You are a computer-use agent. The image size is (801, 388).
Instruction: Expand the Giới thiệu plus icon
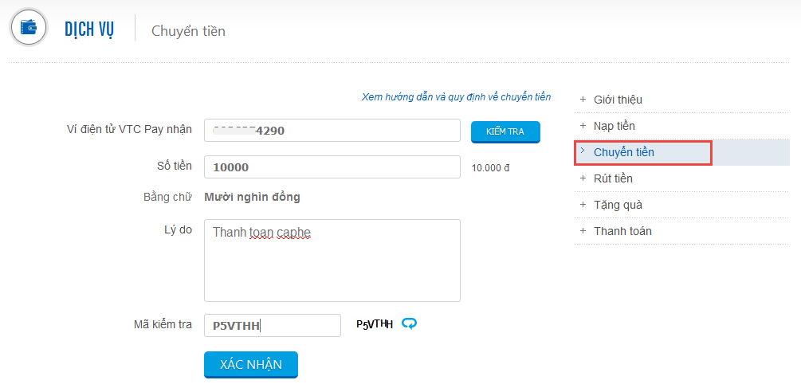coord(583,100)
